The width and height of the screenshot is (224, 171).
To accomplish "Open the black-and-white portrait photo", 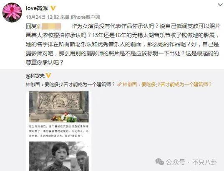I will click(59, 156).
